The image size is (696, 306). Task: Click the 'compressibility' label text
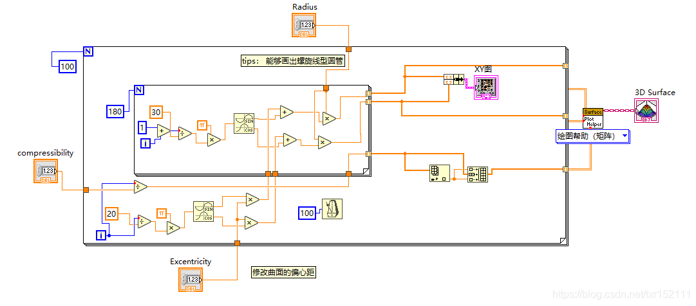coord(45,152)
